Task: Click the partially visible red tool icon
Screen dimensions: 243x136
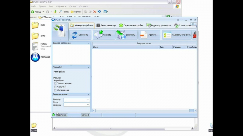Action: point(194,35)
